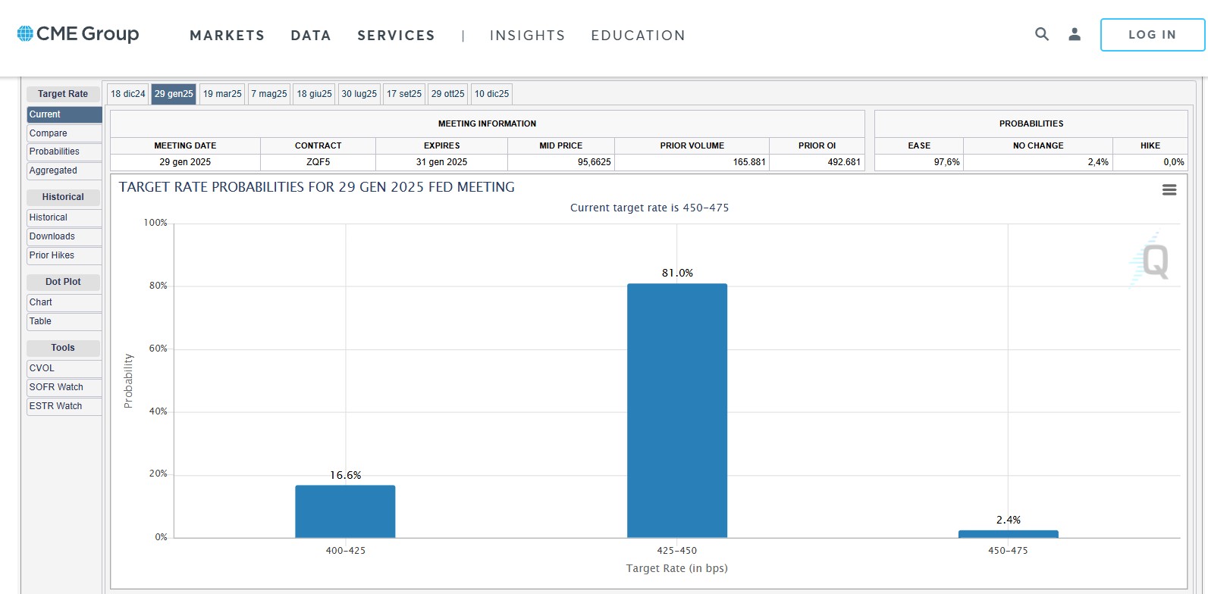The width and height of the screenshot is (1208, 594).
Task: Open the EDUCATION menu item
Action: pyautogui.click(x=638, y=36)
